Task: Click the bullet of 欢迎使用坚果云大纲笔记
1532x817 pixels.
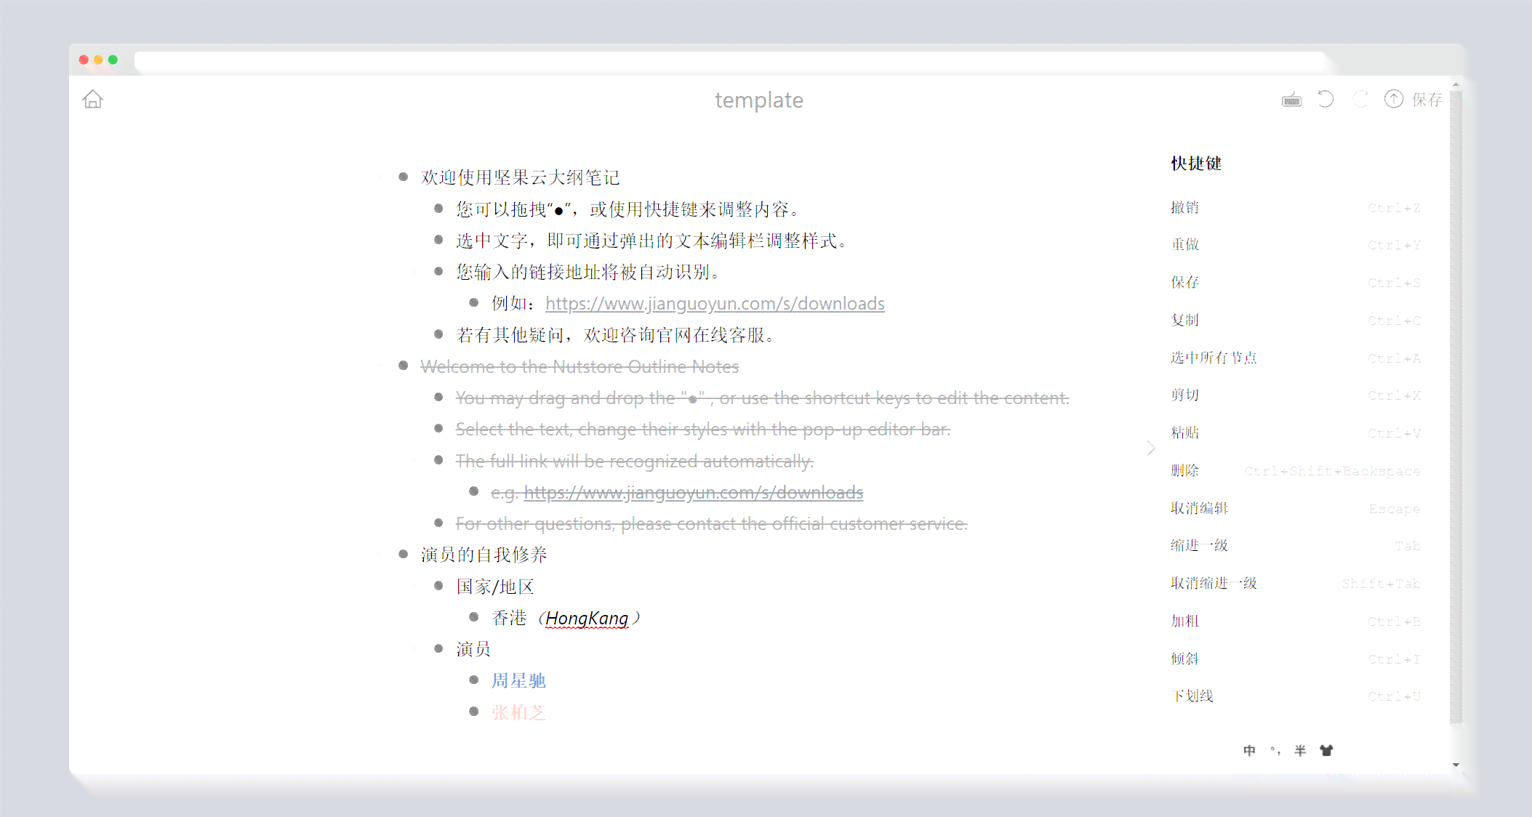Action: (x=403, y=177)
